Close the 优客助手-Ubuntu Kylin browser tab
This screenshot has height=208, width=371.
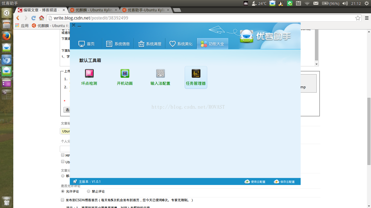pyautogui.click(x=168, y=10)
